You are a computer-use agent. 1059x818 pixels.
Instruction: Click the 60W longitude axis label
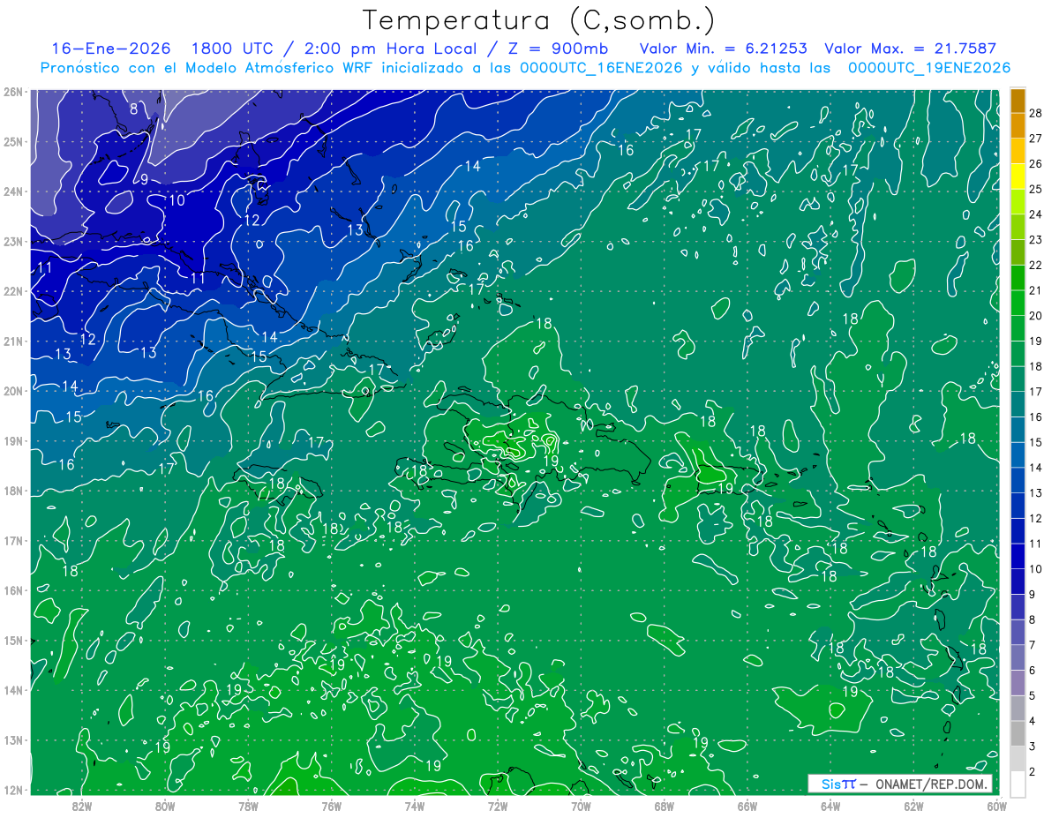pos(996,805)
